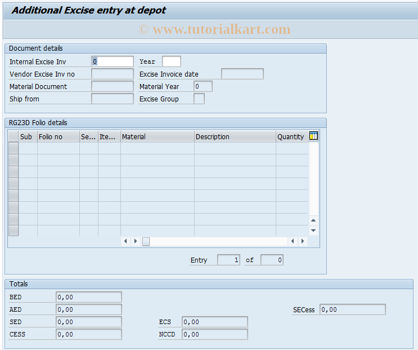Select the sixth row of folio table
This screenshot has height=350, width=418.
[x=14, y=207]
